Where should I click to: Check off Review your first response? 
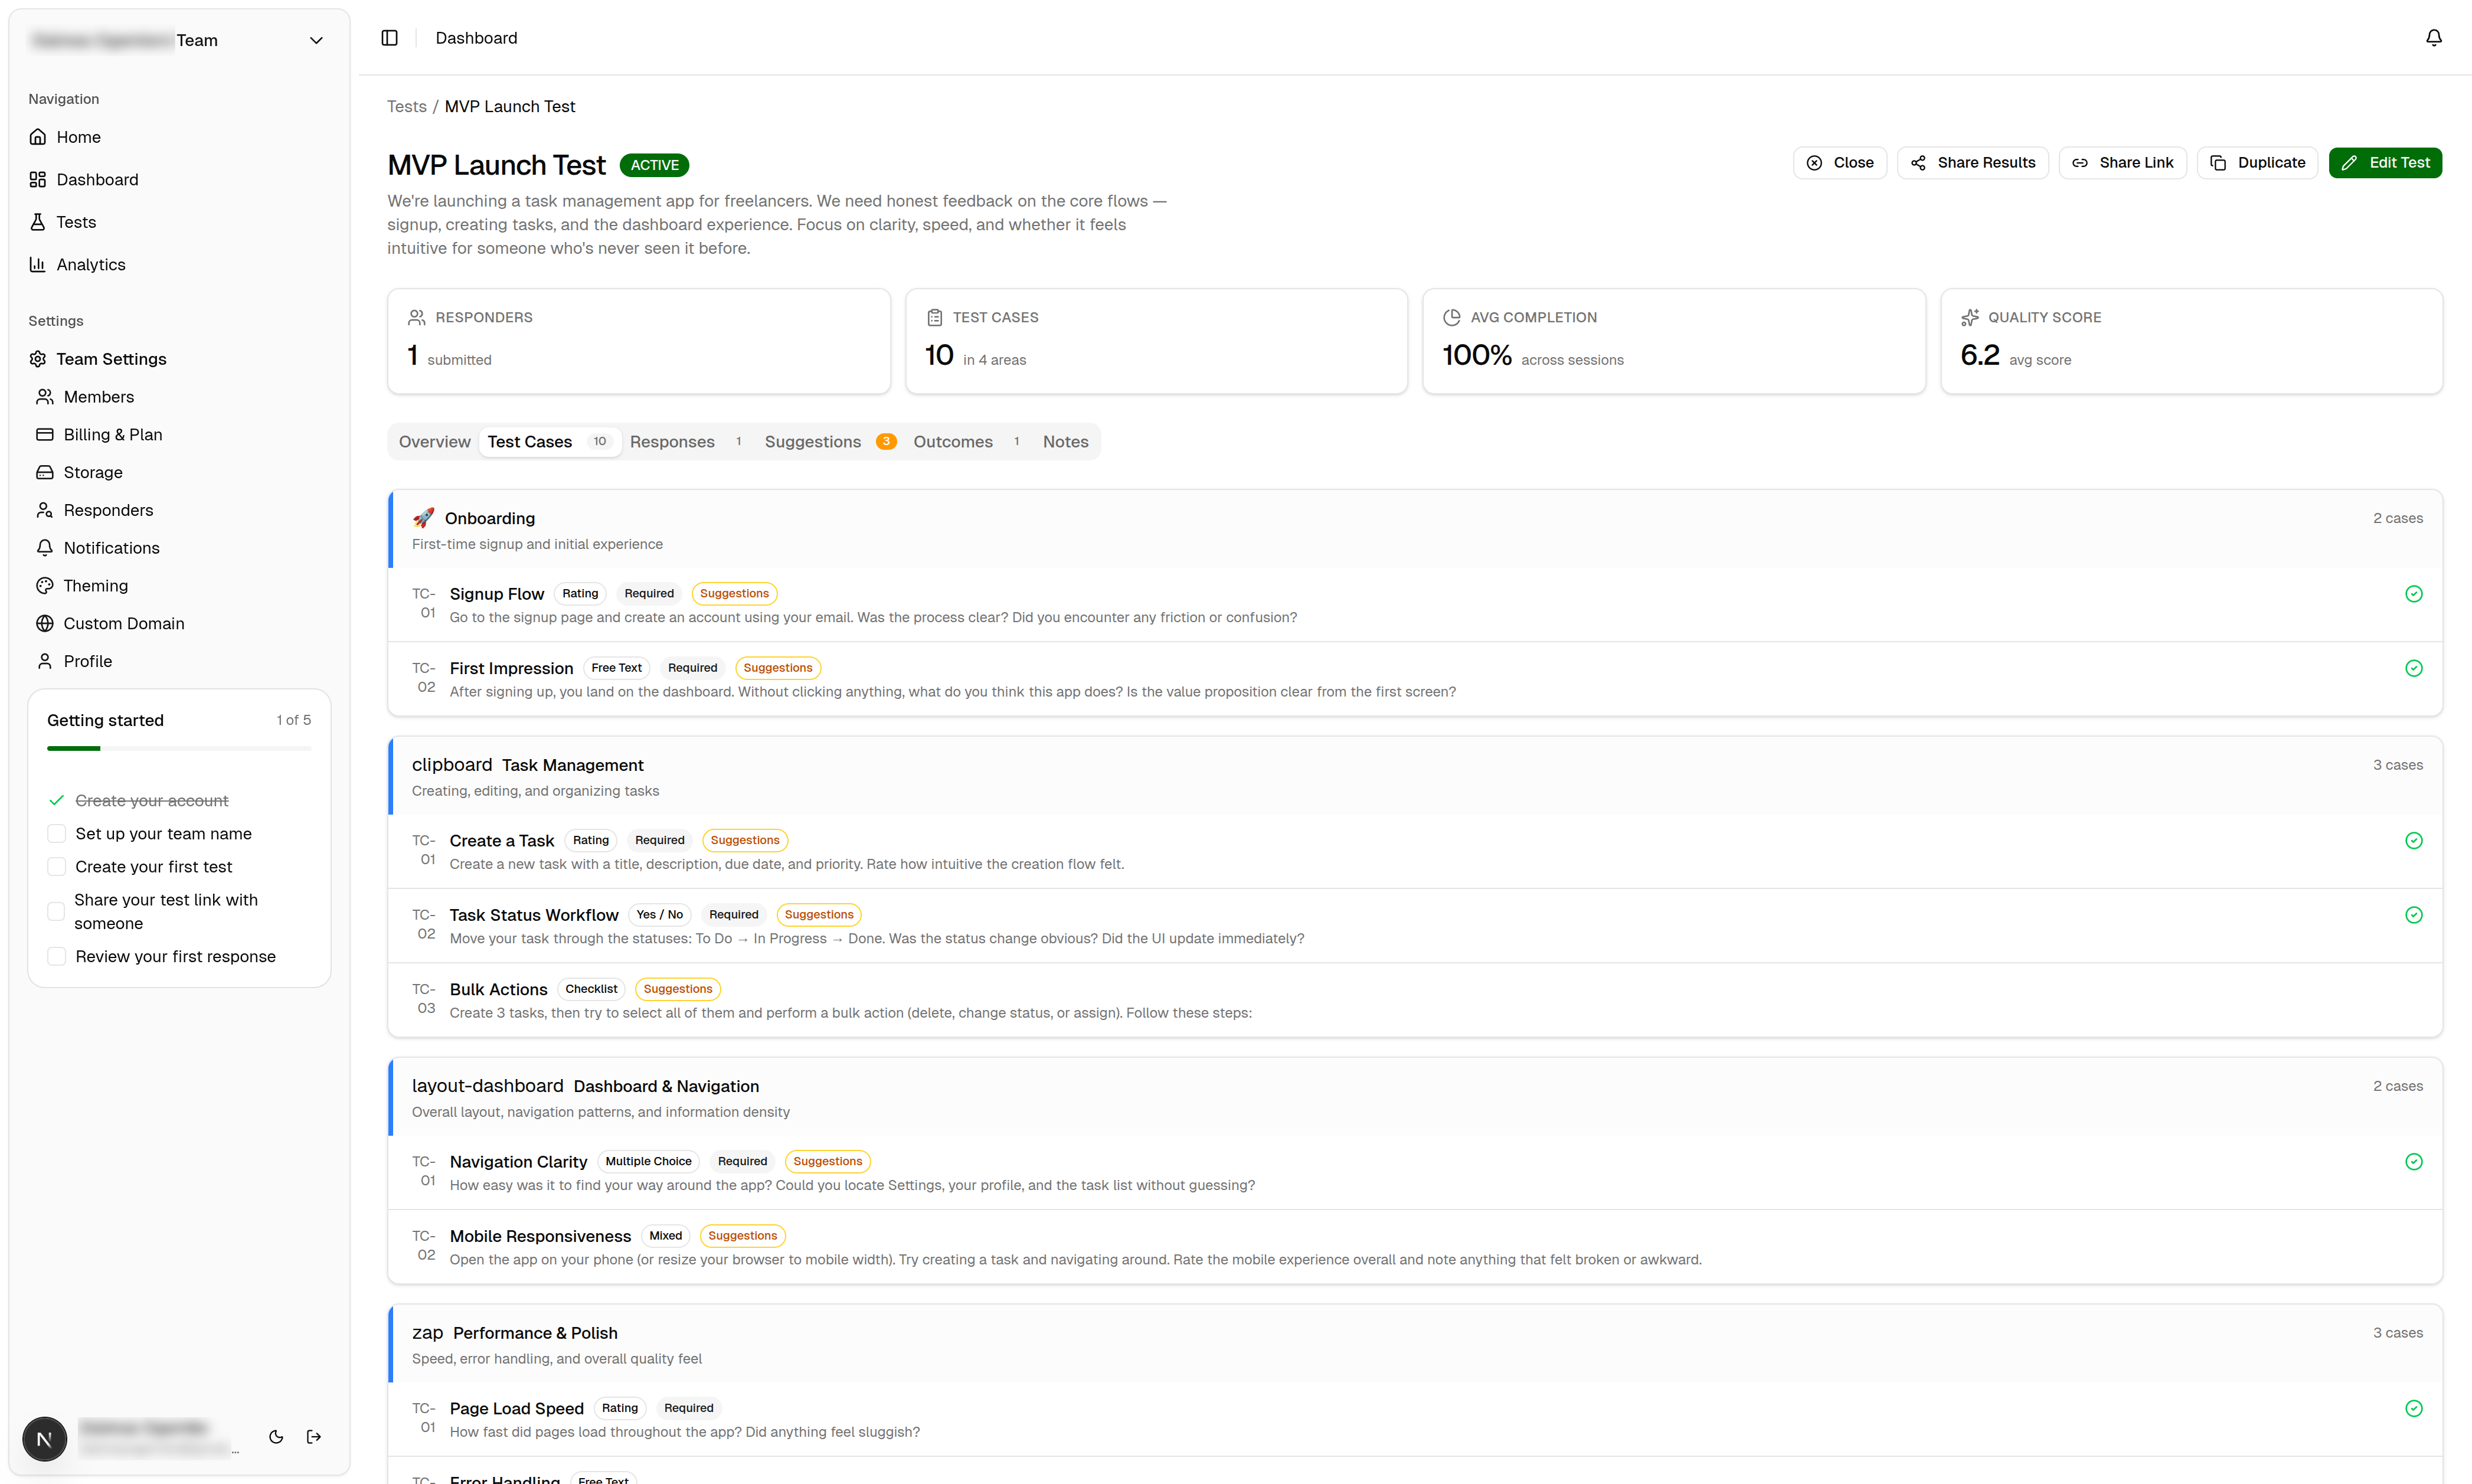click(57, 956)
